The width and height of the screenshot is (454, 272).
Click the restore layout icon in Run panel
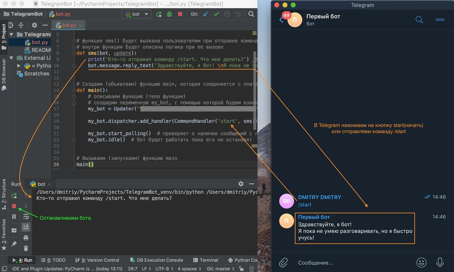pyautogui.click(x=14, y=230)
